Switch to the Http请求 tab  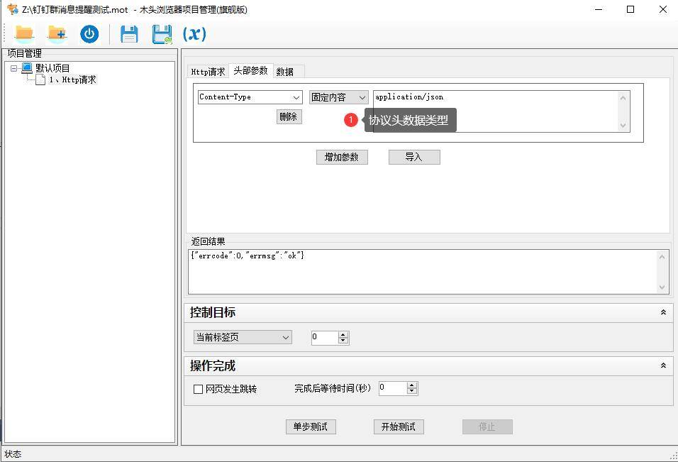coord(208,72)
